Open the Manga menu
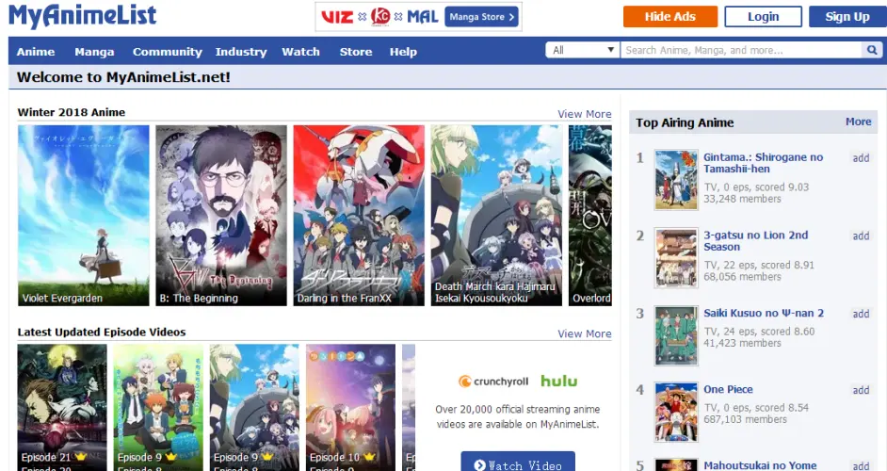This screenshot has height=471, width=887. [x=94, y=52]
